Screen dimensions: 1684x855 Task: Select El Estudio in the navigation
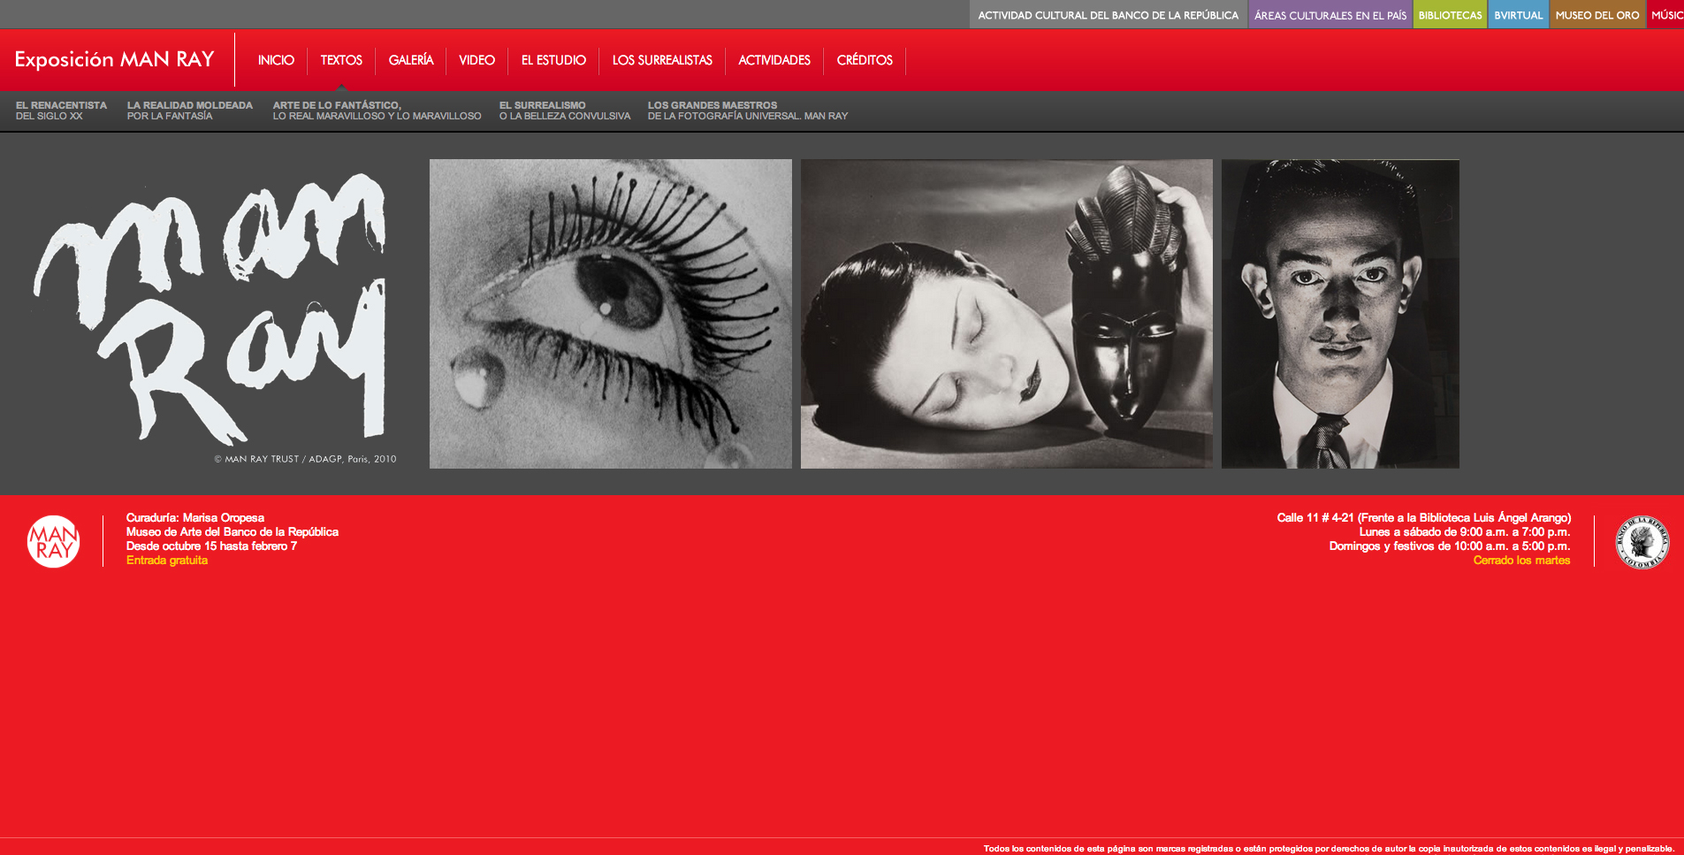553,60
